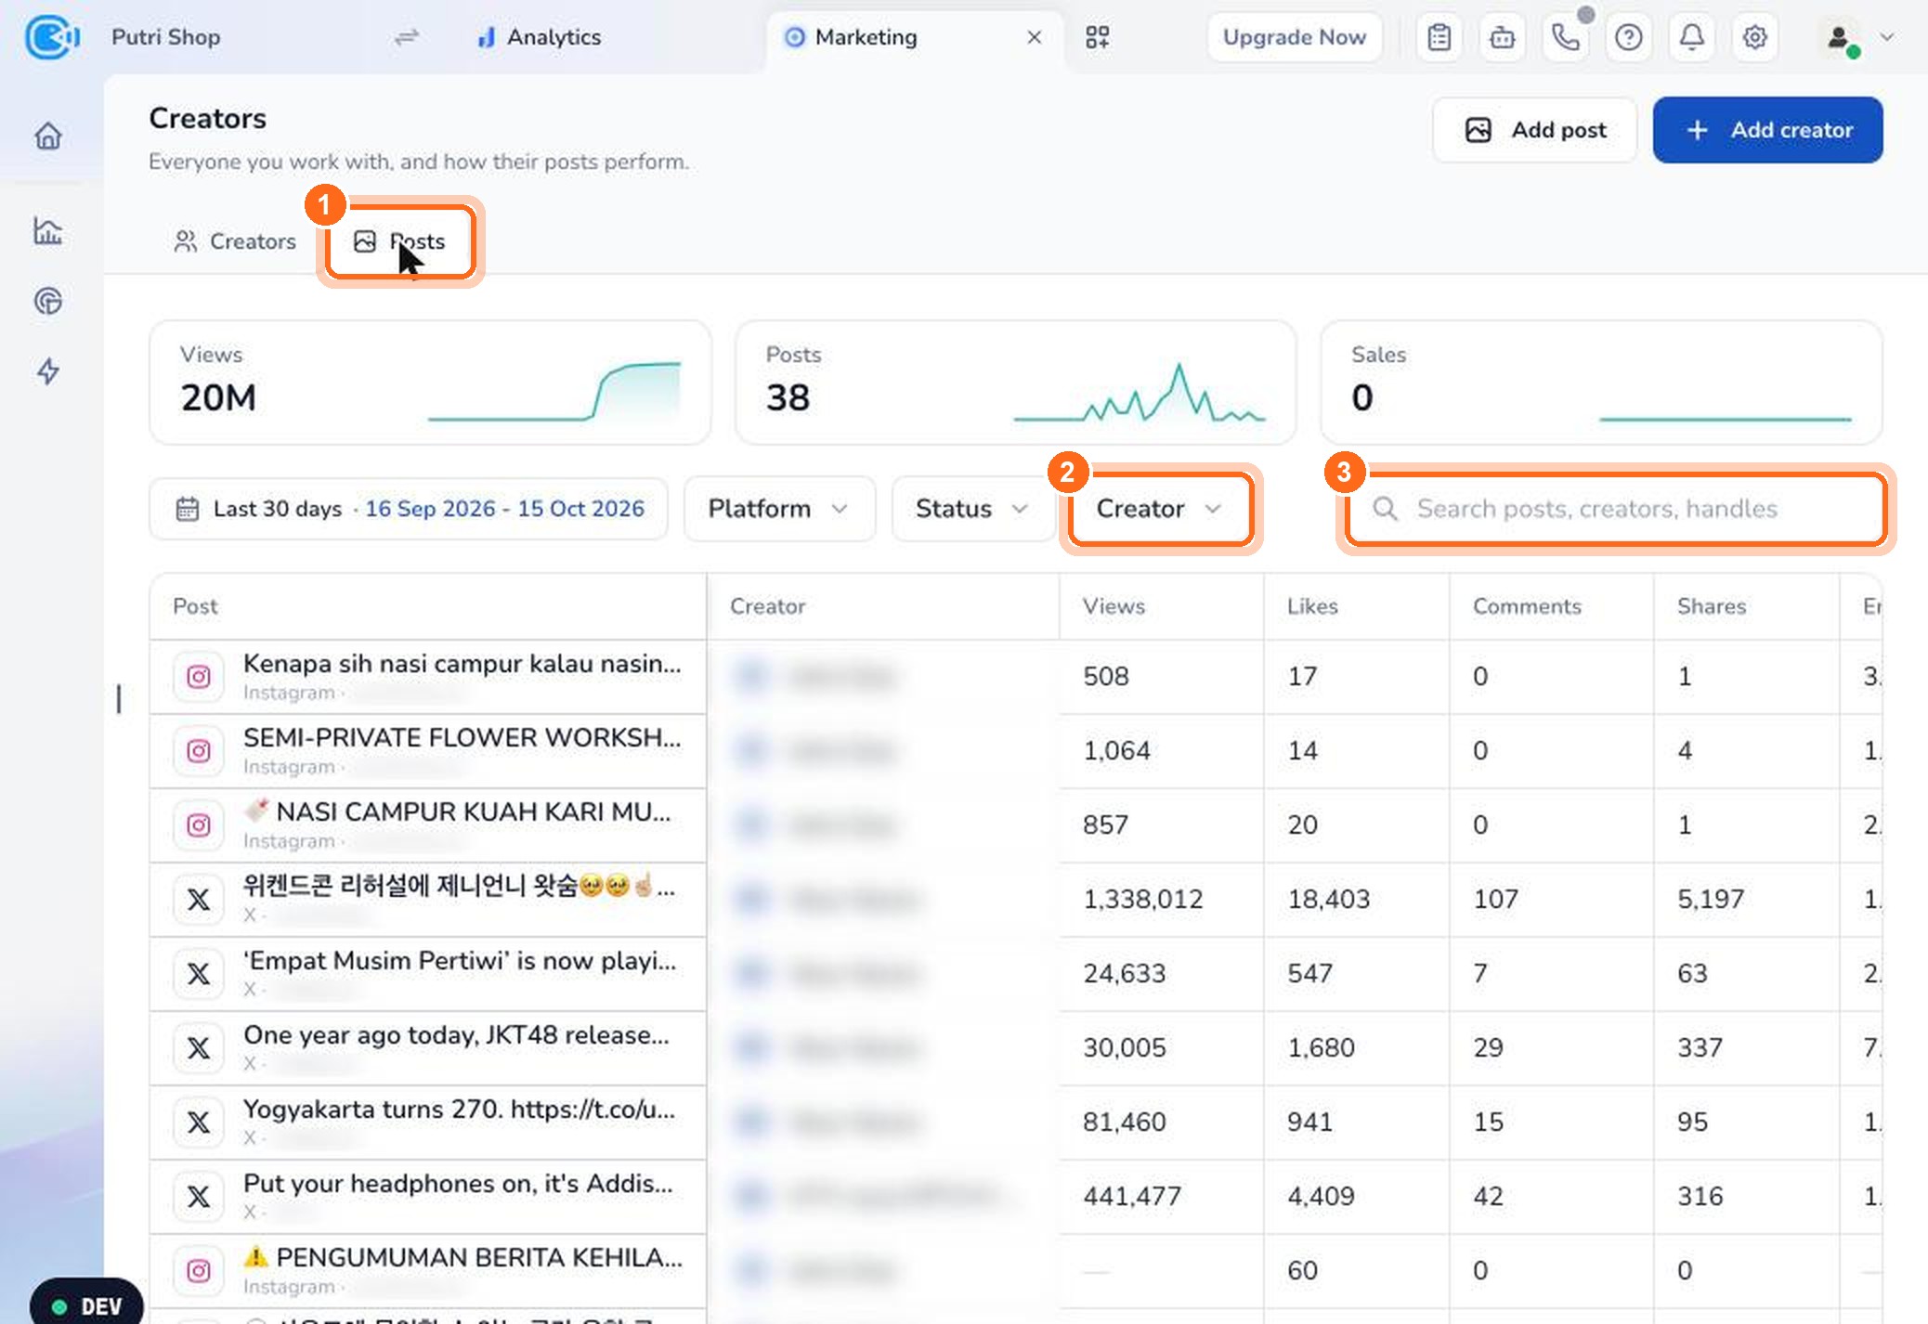1928x1324 pixels.
Task: Click X icon for Empat Musim Pertiwi post
Action: click(199, 974)
